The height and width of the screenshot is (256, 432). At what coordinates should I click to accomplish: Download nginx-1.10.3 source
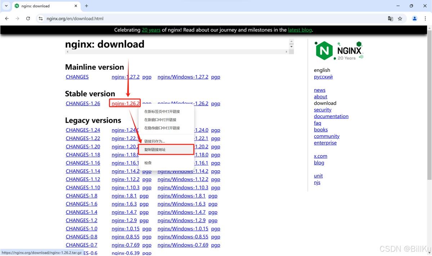[x=125, y=188]
